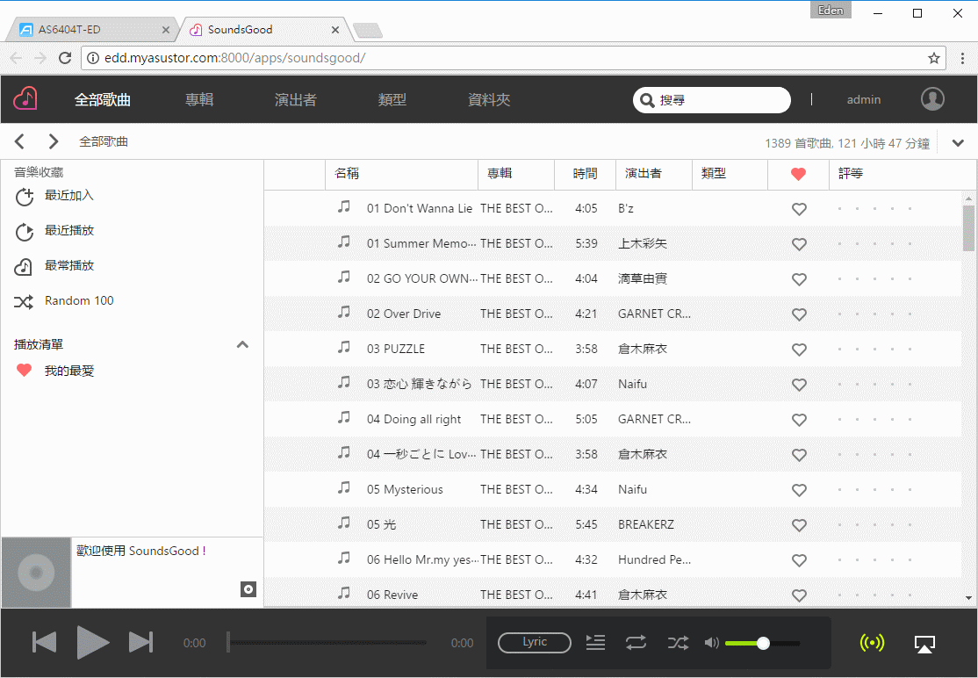Switch to the 資料夾 tab
Screen dimensions: 978x678
[x=489, y=100]
